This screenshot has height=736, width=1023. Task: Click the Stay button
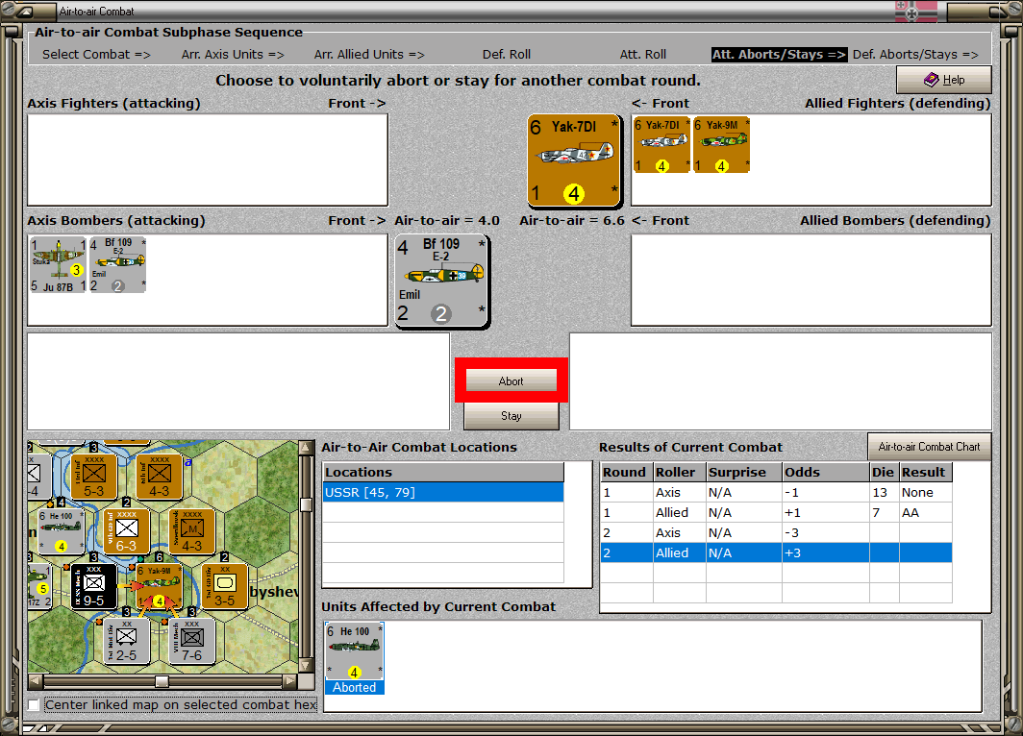coord(511,415)
